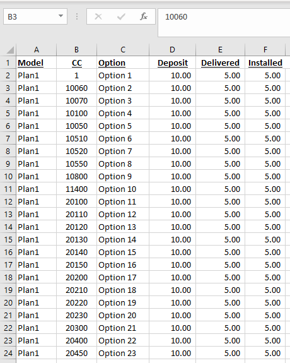Click the Deposit header cell
The width and height of the screenshot is (290, 363).
[172, 62]
